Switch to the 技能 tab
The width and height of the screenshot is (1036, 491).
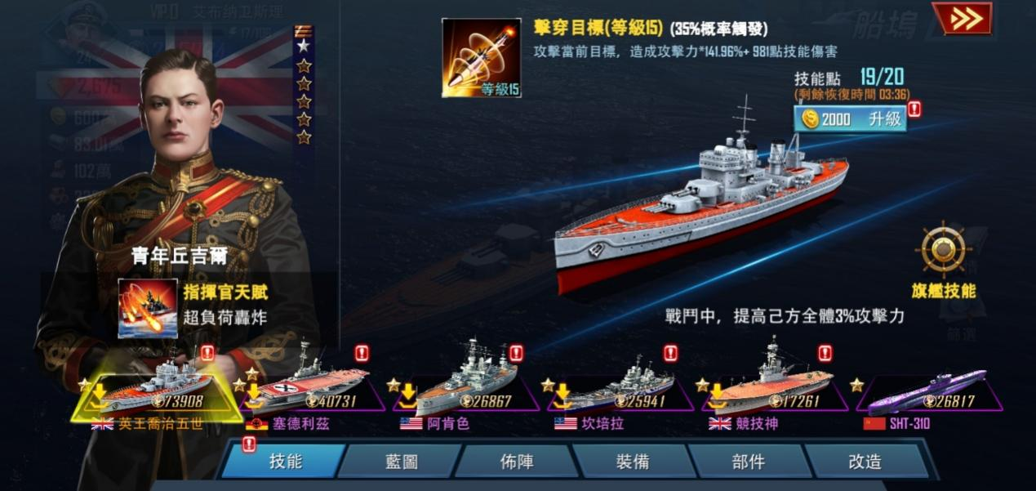[x=285, y=462]
